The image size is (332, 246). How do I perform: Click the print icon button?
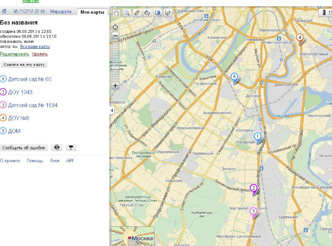pyautogui.click(x=57, y=147)
